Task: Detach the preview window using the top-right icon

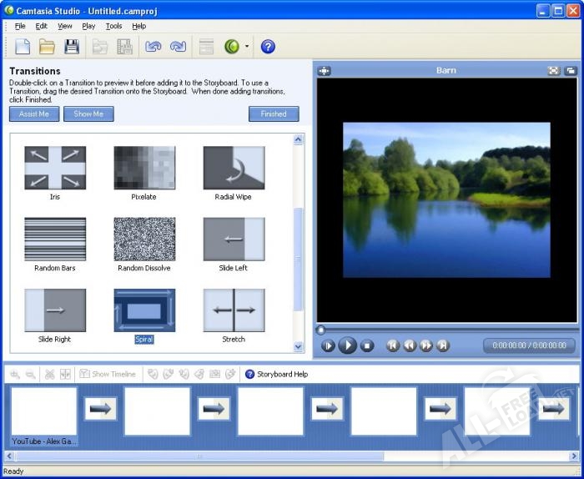Action: click(570, 71)
